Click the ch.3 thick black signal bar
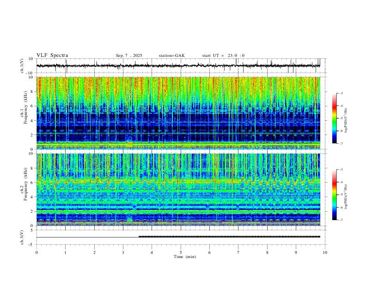The image size is (366, 283). click(230, 237)
